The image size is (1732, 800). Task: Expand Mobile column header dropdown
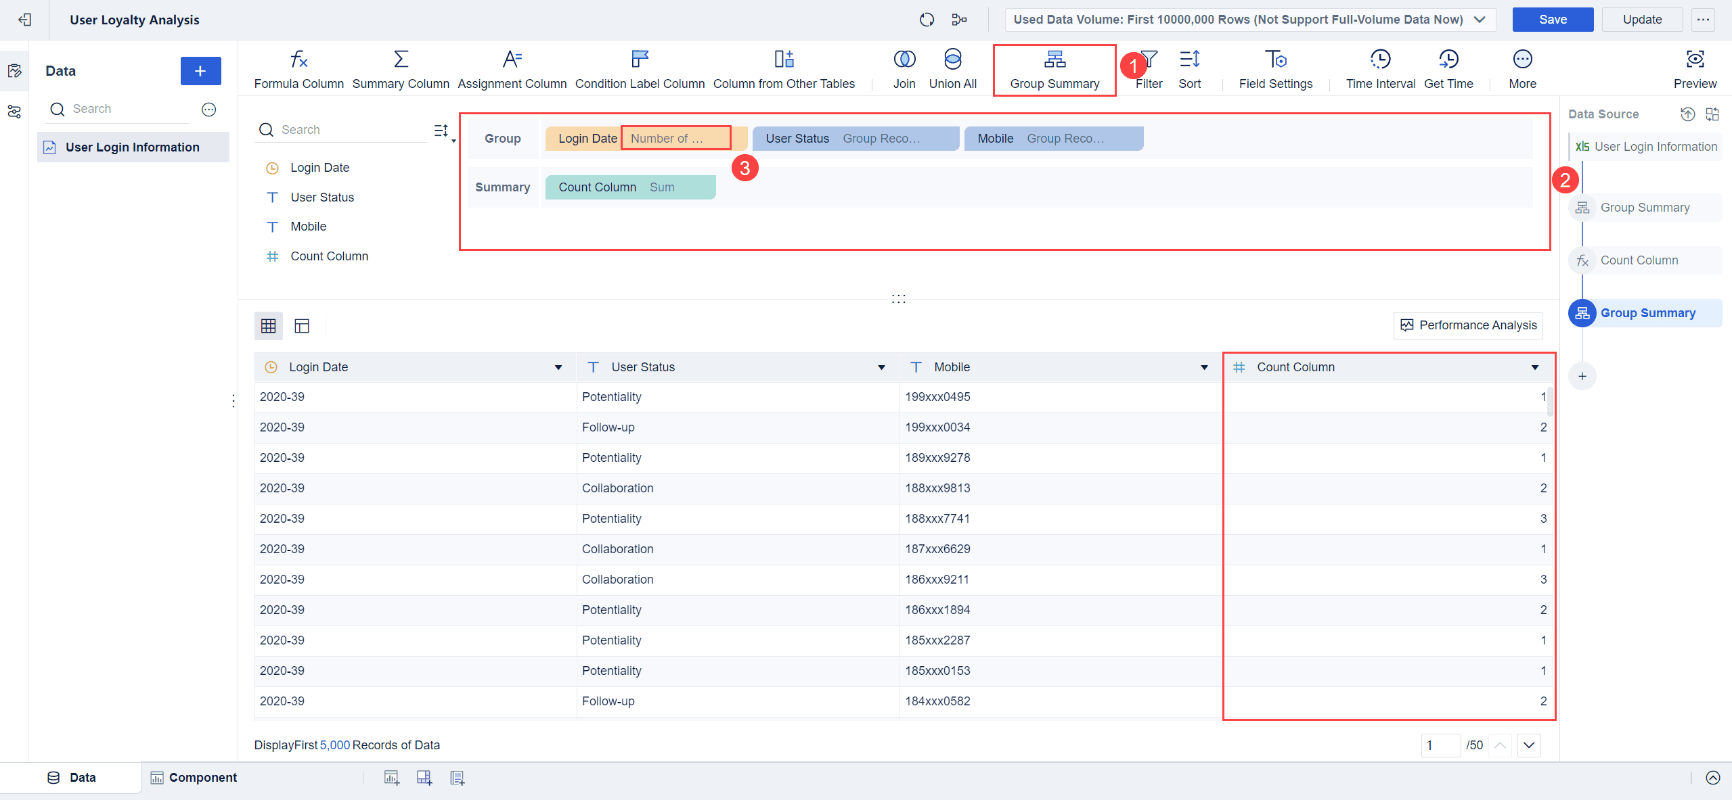click(x=1204, y=367)
